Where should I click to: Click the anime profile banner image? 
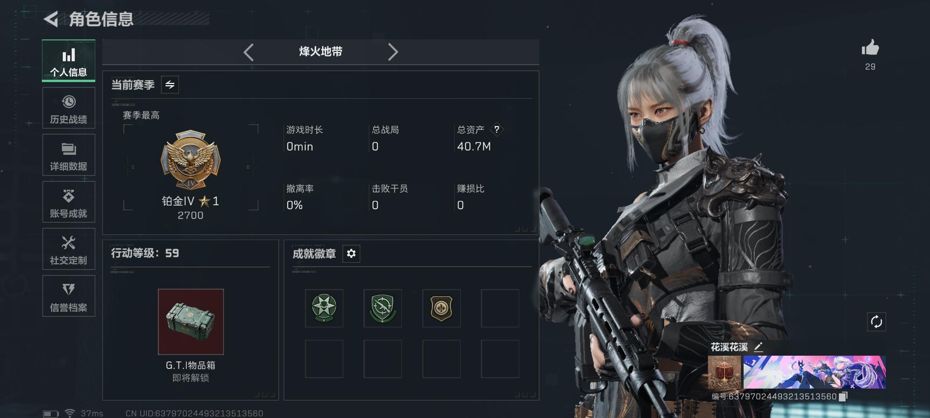tap(815, 372)
